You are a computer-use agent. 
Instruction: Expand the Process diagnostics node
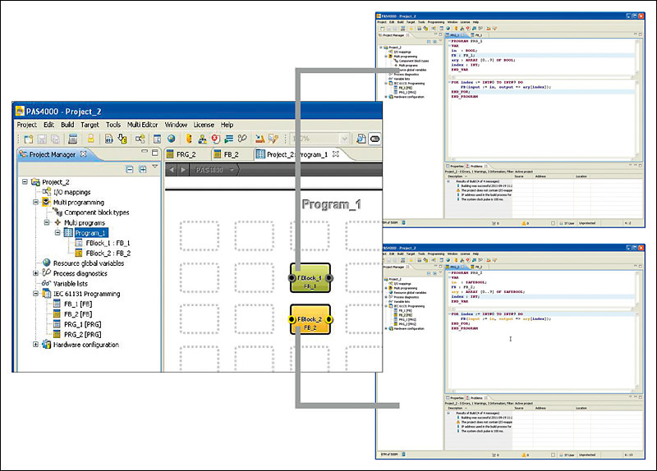click(x=35, y=273)
